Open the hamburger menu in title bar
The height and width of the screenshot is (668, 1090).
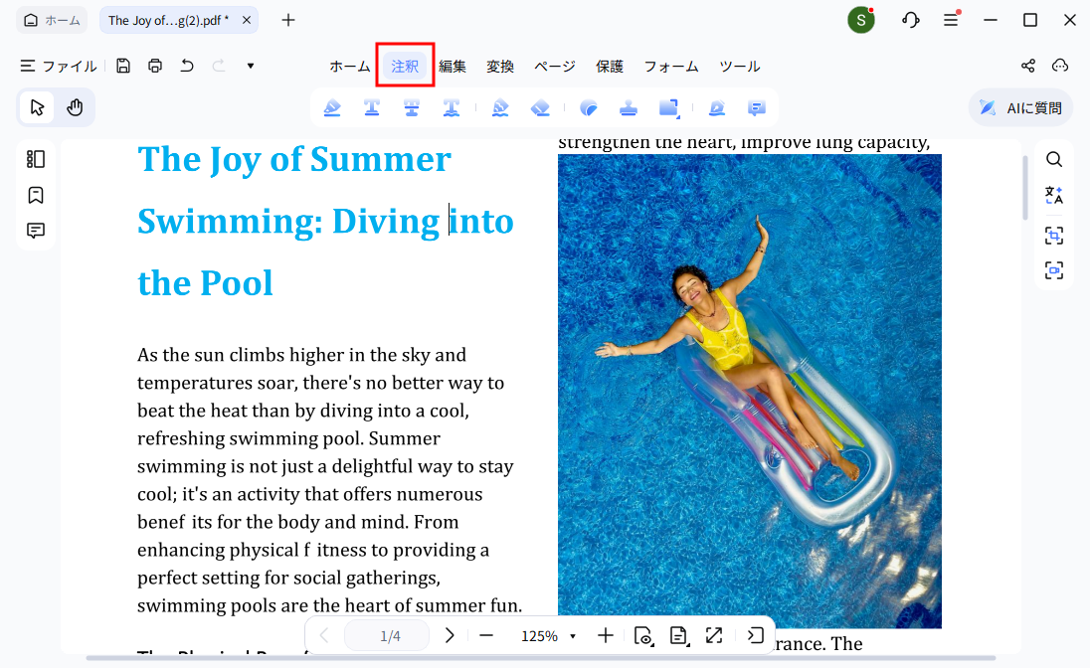point(951,20)
